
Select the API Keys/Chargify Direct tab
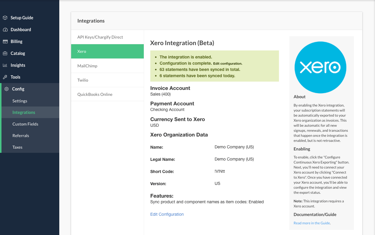tap(100, 37)
